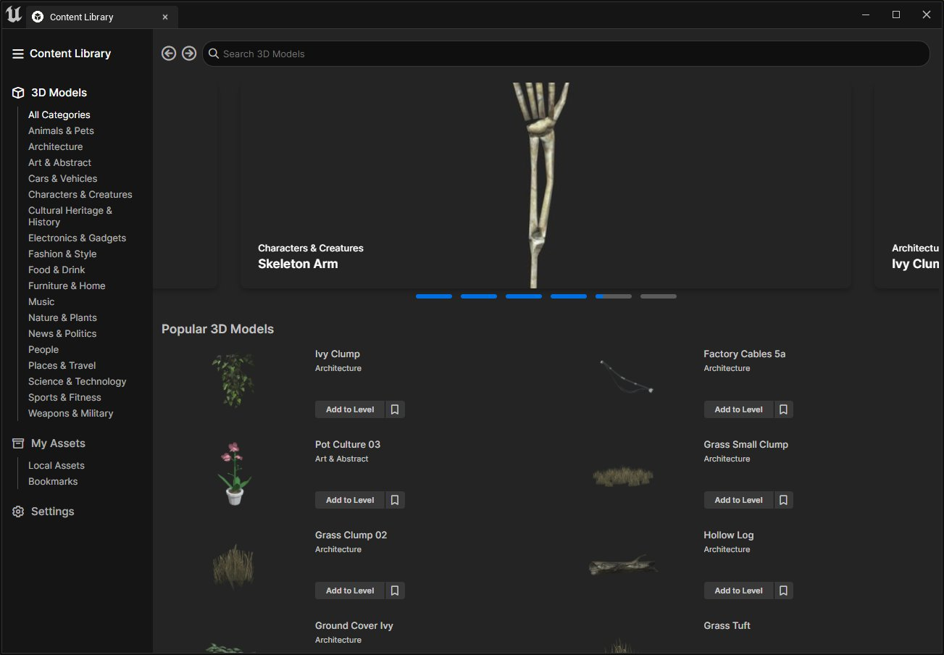Viewport: 944px width, 655px height.
Task: Select All Categories in sidebar
Action: click(59, 114)
